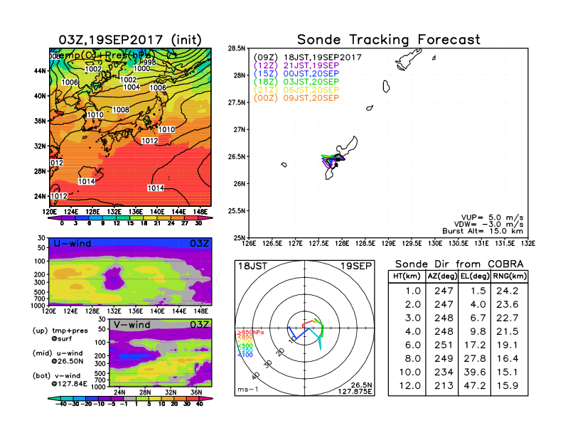The height and width of the screenshot is (435, 563).
Task: Click the purple segment at temperature colorbar start
Action: pyautogui.click(x=55, y=217)
